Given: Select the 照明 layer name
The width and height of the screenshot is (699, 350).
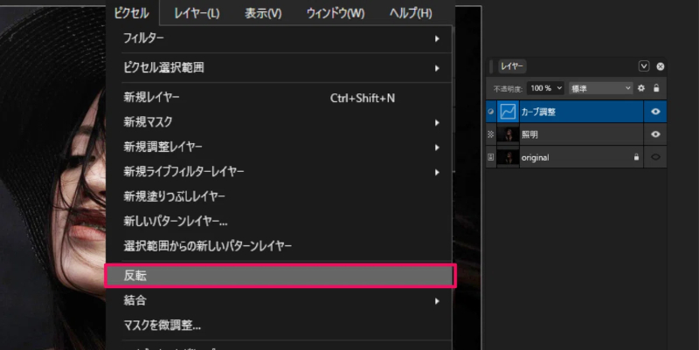Looking at the screenshot, I should point(529,134).
